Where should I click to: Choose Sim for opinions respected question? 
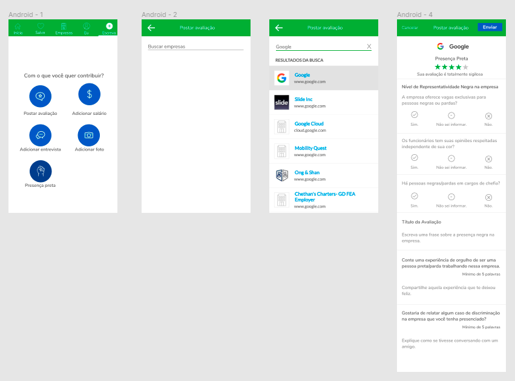tap(415, 158)
